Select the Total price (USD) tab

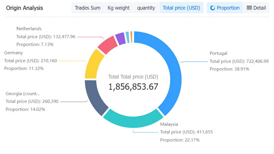click(181, 8)
